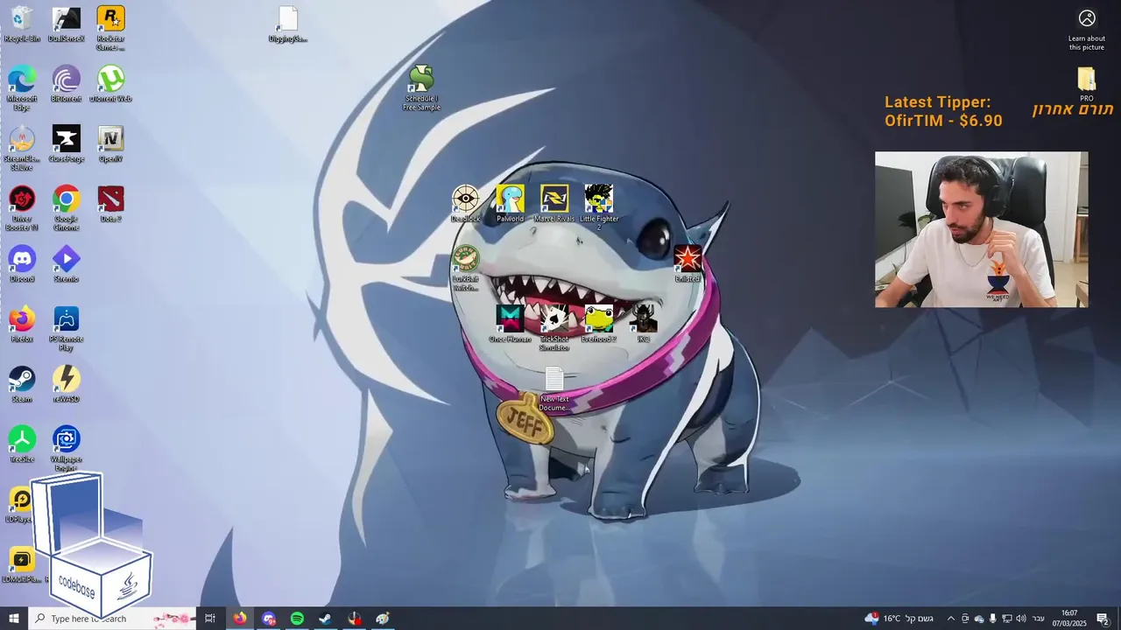Select the LDPlayer desktop icon

point(19,505)
